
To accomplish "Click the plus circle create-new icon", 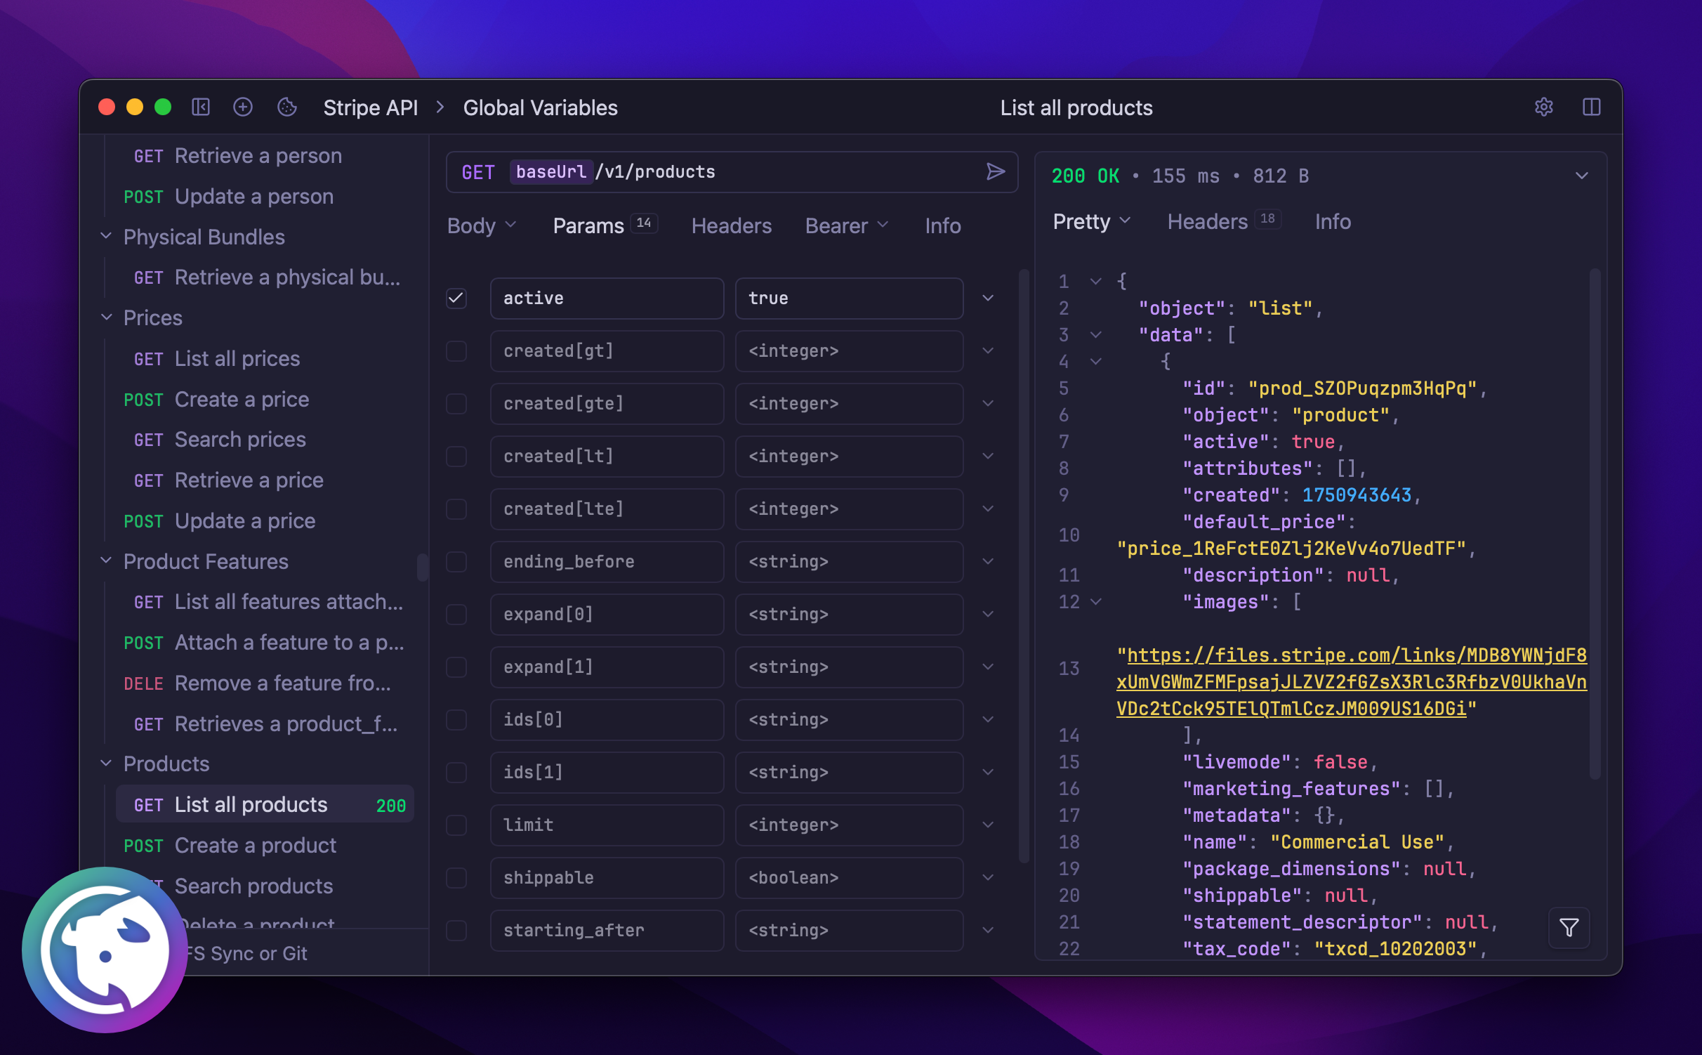I will pos(243,107).
